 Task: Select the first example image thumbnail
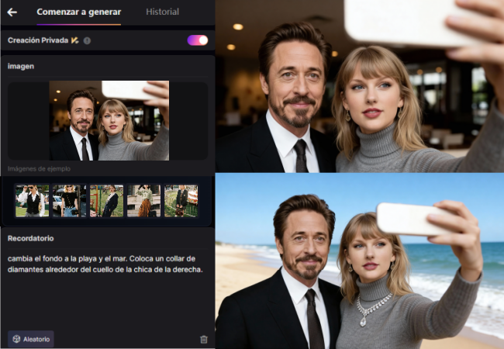(32, 200)
